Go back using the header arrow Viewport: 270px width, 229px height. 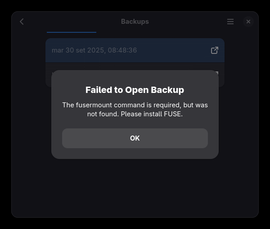coord(22,22)
